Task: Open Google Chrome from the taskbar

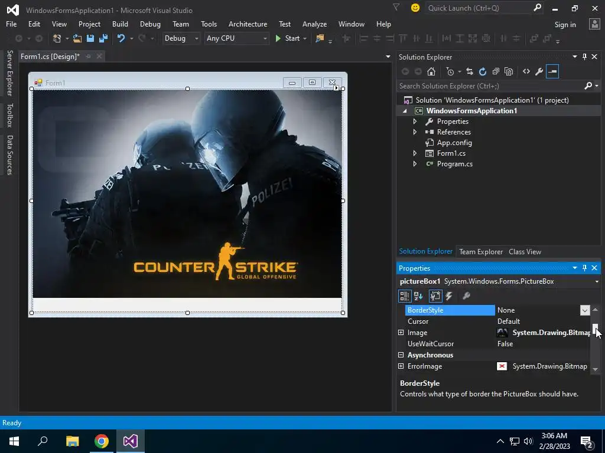Action: click(x=102, y=441)
